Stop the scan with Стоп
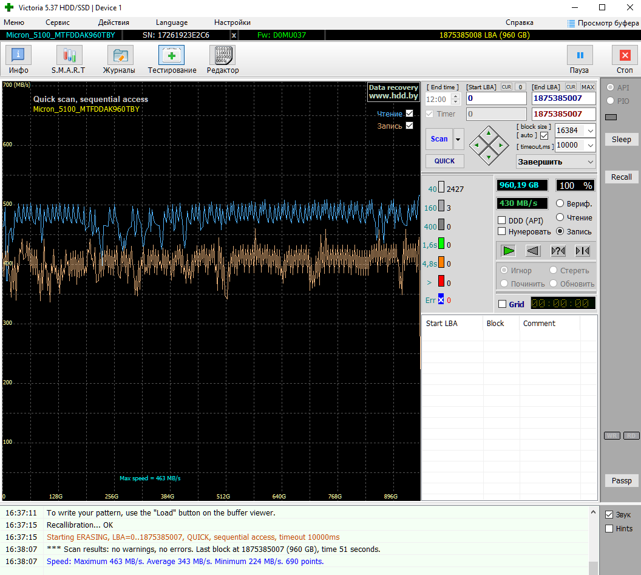This screenshot has width=641, height=575. tap(625, 60)
